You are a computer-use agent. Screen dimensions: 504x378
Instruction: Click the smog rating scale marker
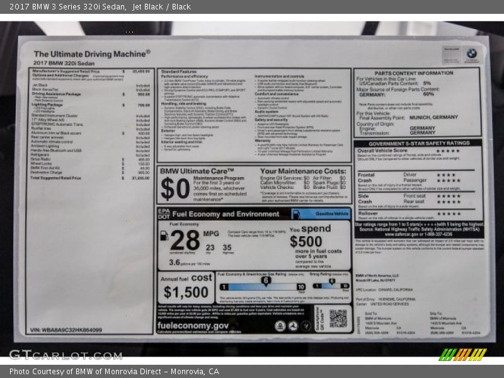point(332,282)
